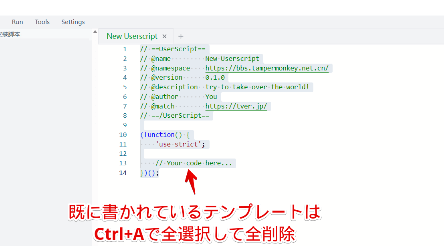The height and width of the screenshot is (247, 444).
Task: Click the '@match' metadata key
Action: point(163,106)
